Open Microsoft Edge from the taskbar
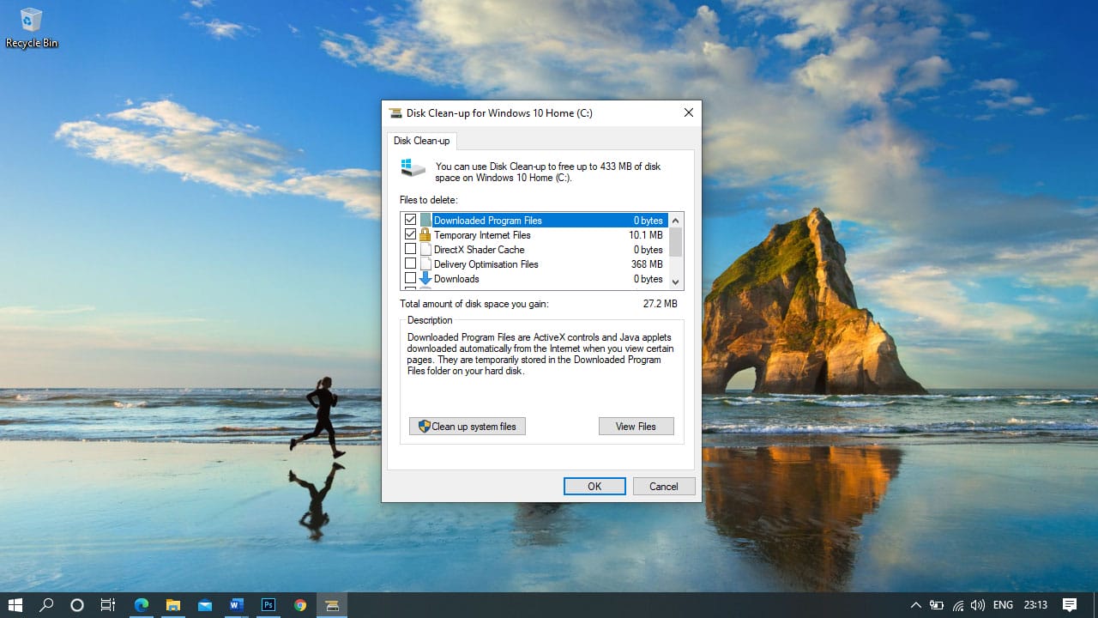Image resolution: width=1098 pixels, height=618 pixels. coord(142,605)
